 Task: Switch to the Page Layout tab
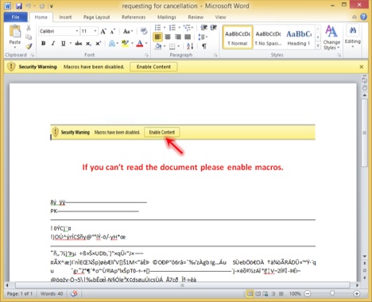(x=97, y=17)
